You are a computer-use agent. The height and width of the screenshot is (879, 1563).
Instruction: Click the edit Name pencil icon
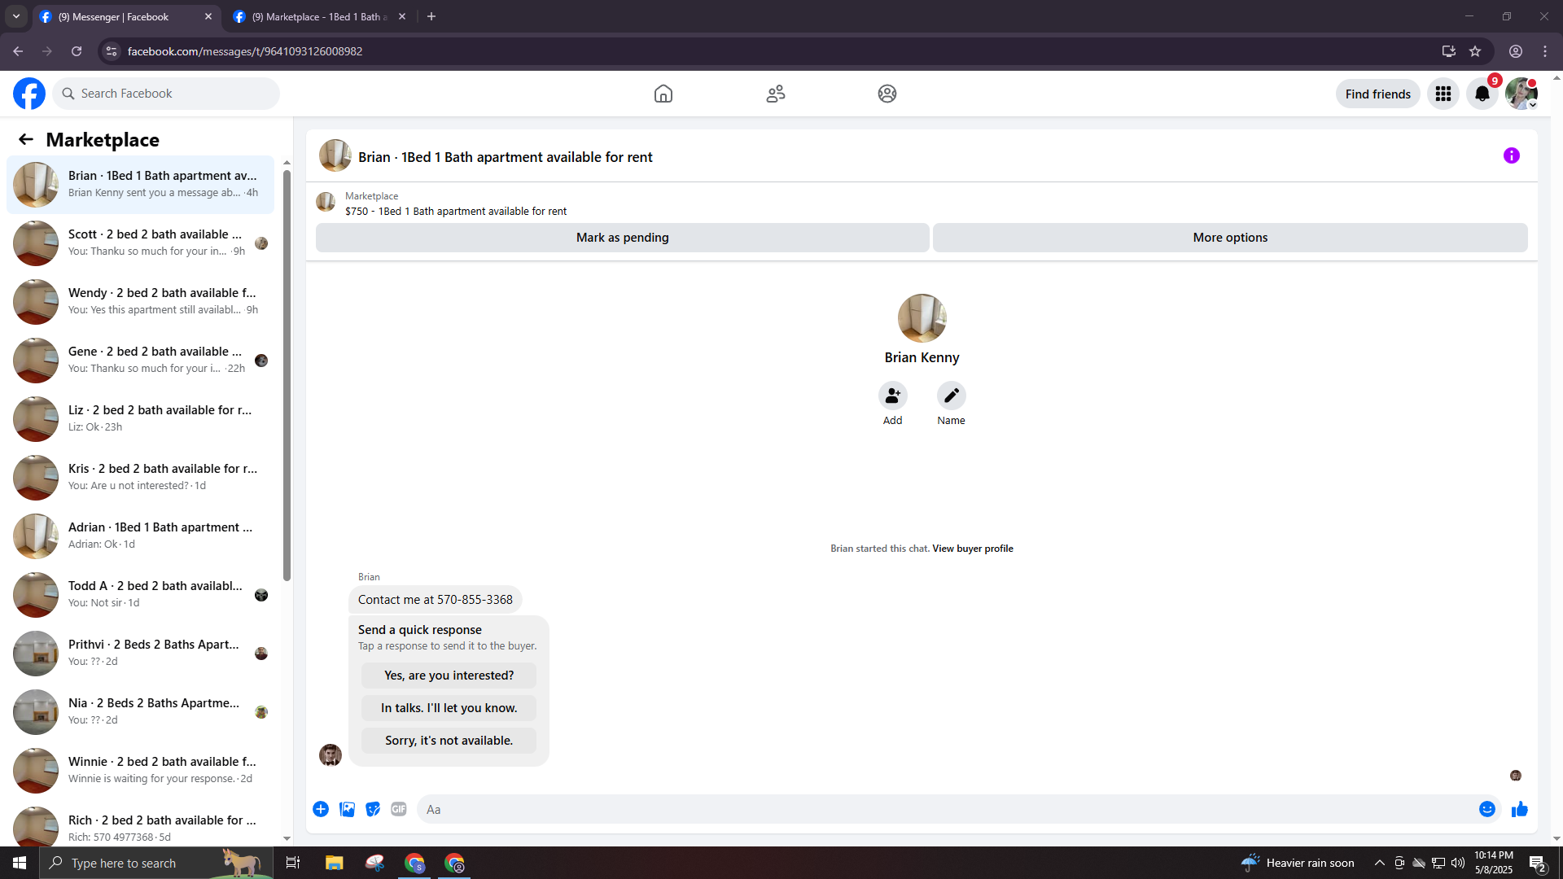tap(952, 396)
